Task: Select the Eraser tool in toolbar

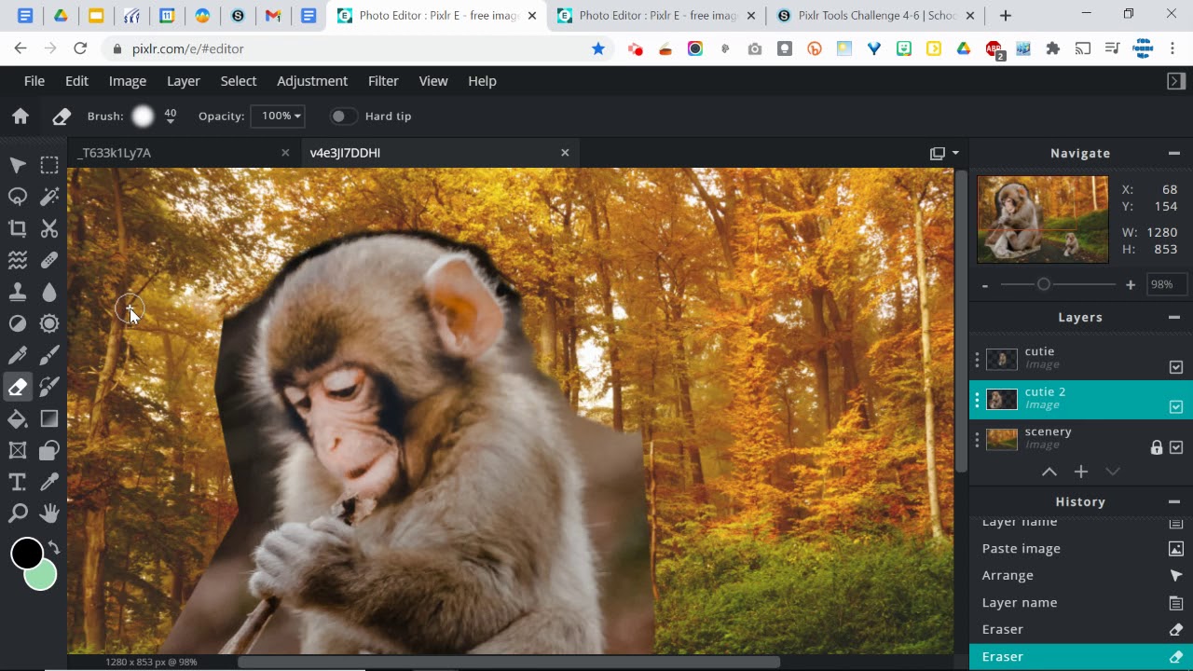Action: click(18, 387)
